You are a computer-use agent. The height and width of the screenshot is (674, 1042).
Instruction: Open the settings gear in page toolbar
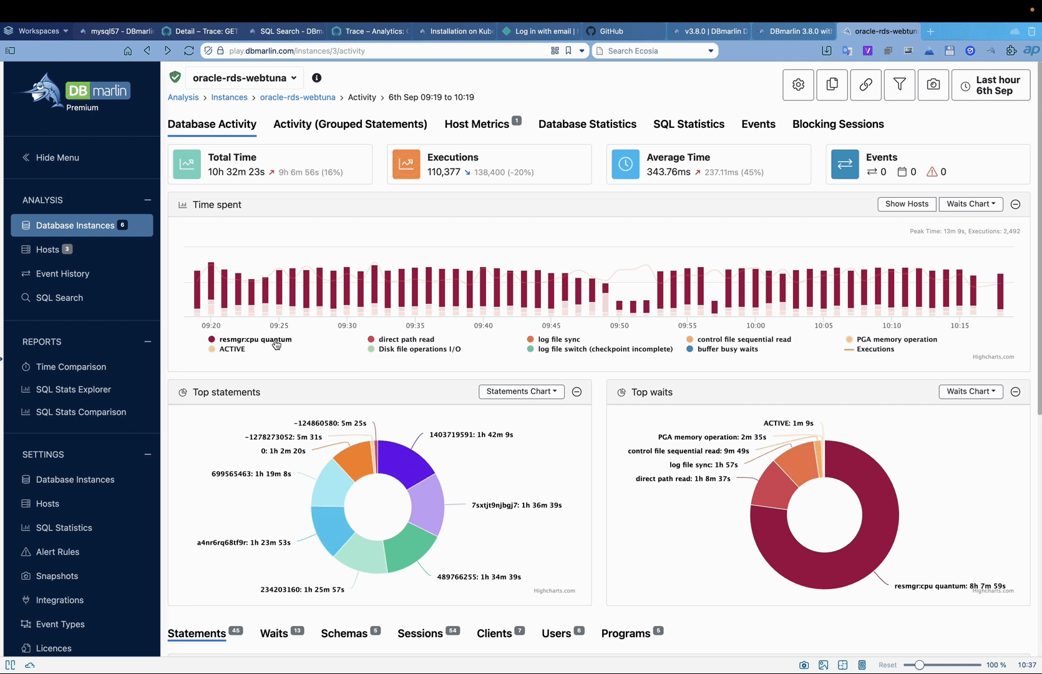(x=798, y=85)
